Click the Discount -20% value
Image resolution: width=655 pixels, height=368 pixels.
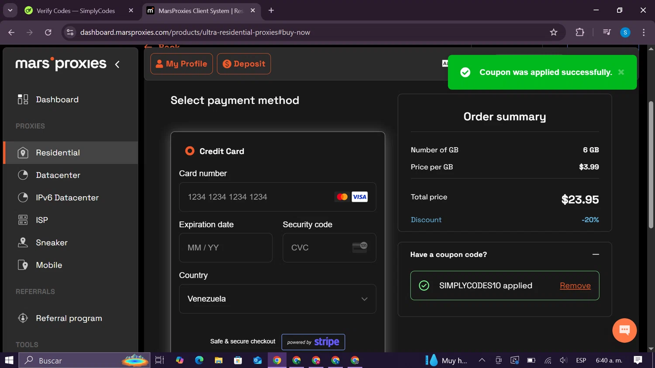[590, 220]
